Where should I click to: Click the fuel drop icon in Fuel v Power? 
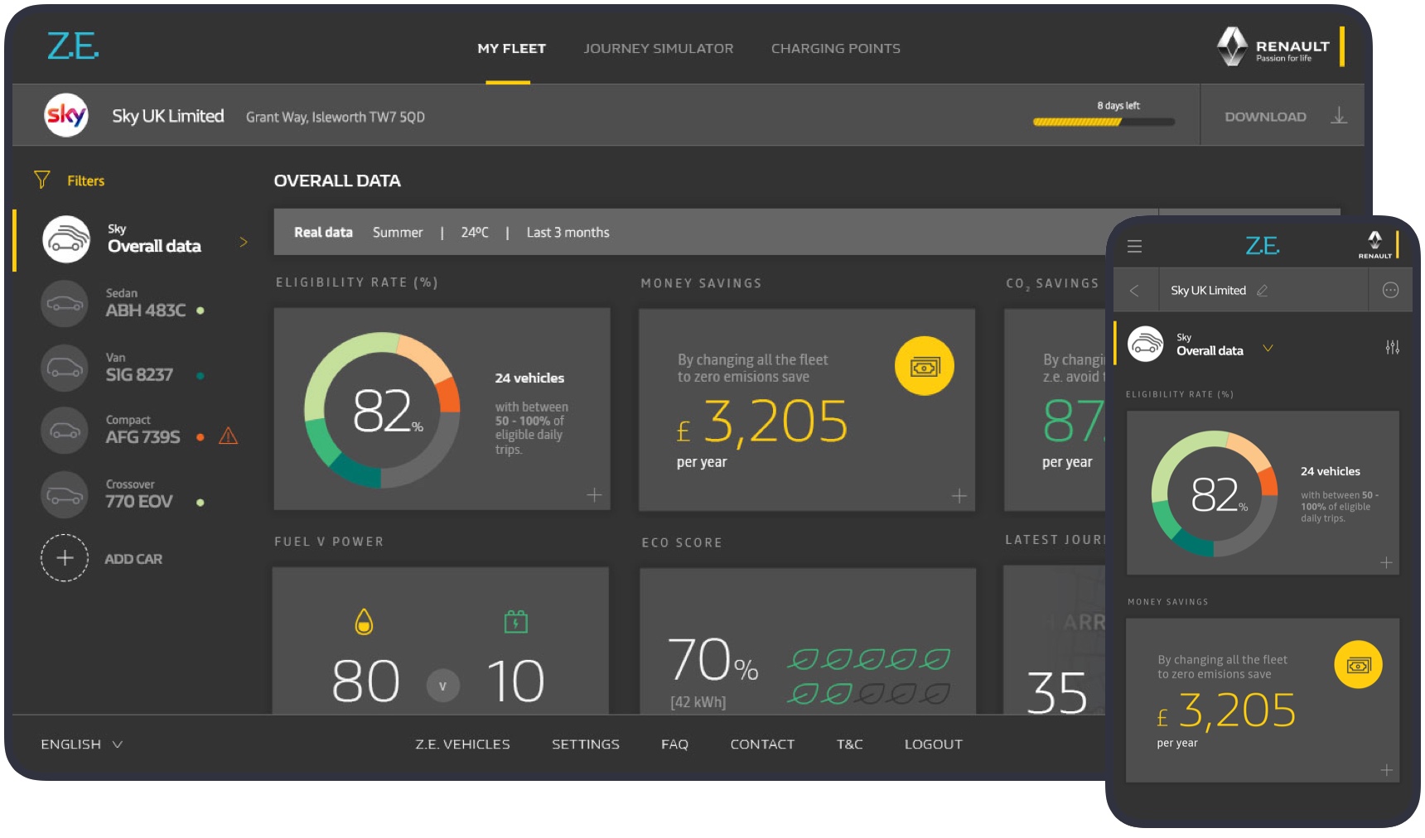[364, 621]
